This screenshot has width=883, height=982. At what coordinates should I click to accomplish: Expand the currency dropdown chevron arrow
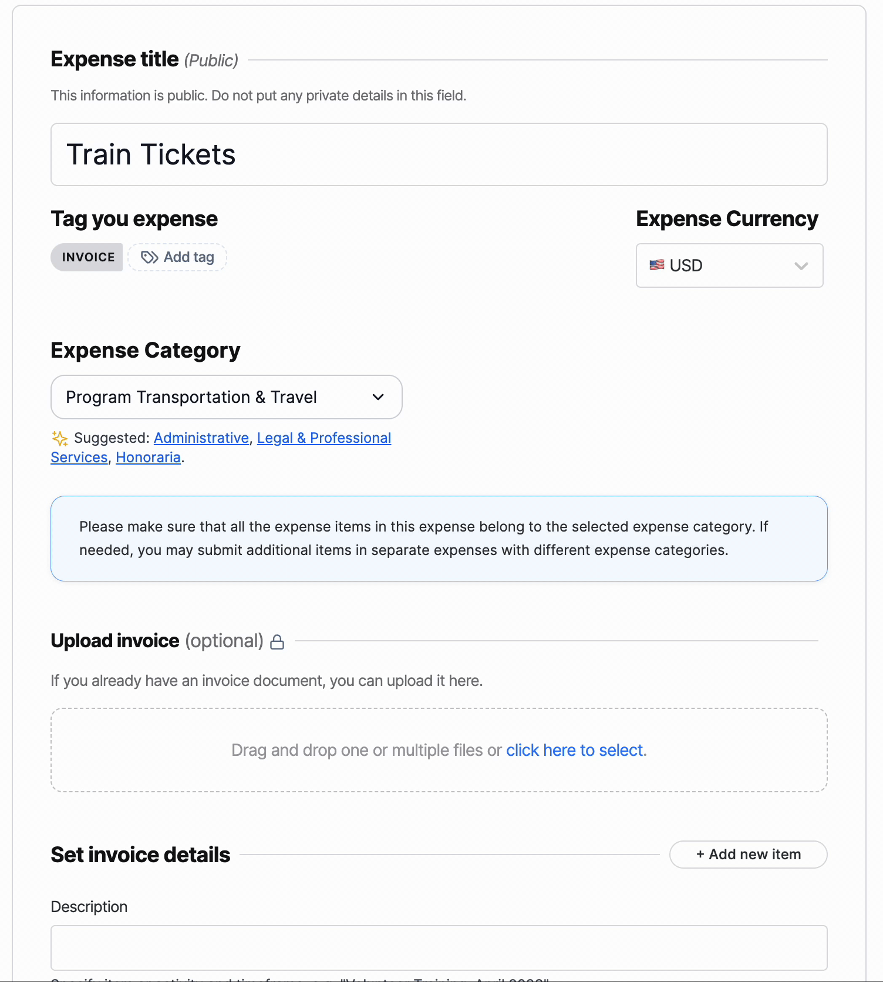coord(801,266)
